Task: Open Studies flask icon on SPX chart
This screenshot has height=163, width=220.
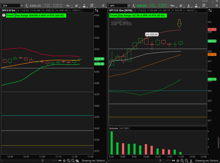Action: pyautogui.click(x=84, y=6)
